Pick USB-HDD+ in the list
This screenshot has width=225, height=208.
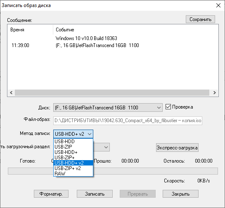click(x=73, y=152)
